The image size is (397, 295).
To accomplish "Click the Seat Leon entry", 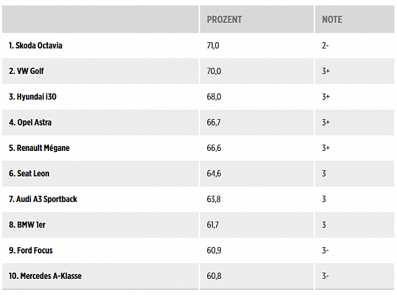I will tap(29, 173).
